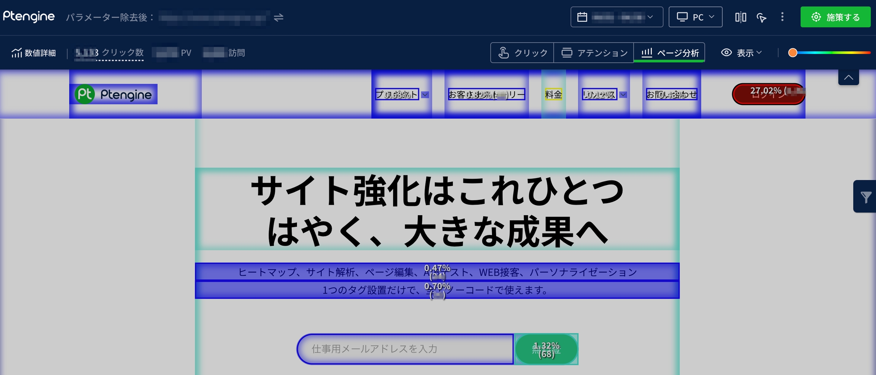Select the ページ分析 tab
Image resolution: width=876 pixels, height=375 pixels.
(670, 53)
